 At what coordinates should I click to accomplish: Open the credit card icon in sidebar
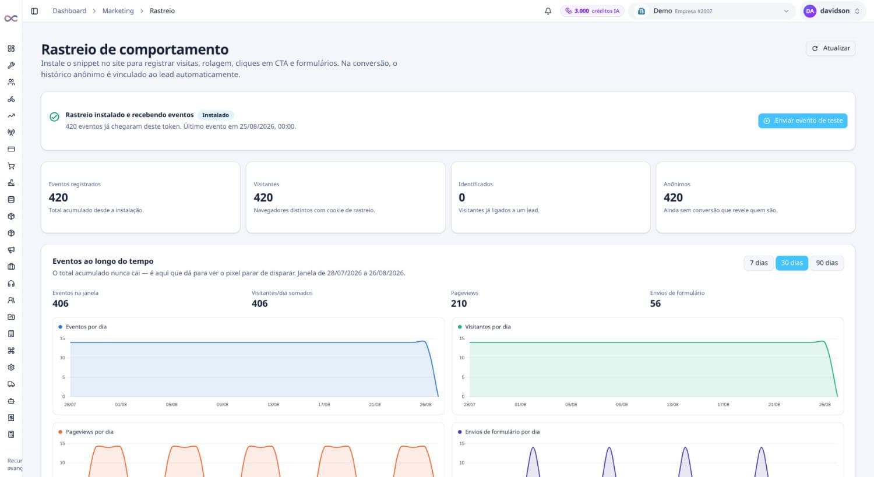pyautogui.click(x=11, y=149)
